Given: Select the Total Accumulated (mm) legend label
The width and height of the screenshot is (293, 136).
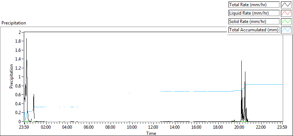Looking at the screenshot, I should pyautogui.click(x=254, y=30).
